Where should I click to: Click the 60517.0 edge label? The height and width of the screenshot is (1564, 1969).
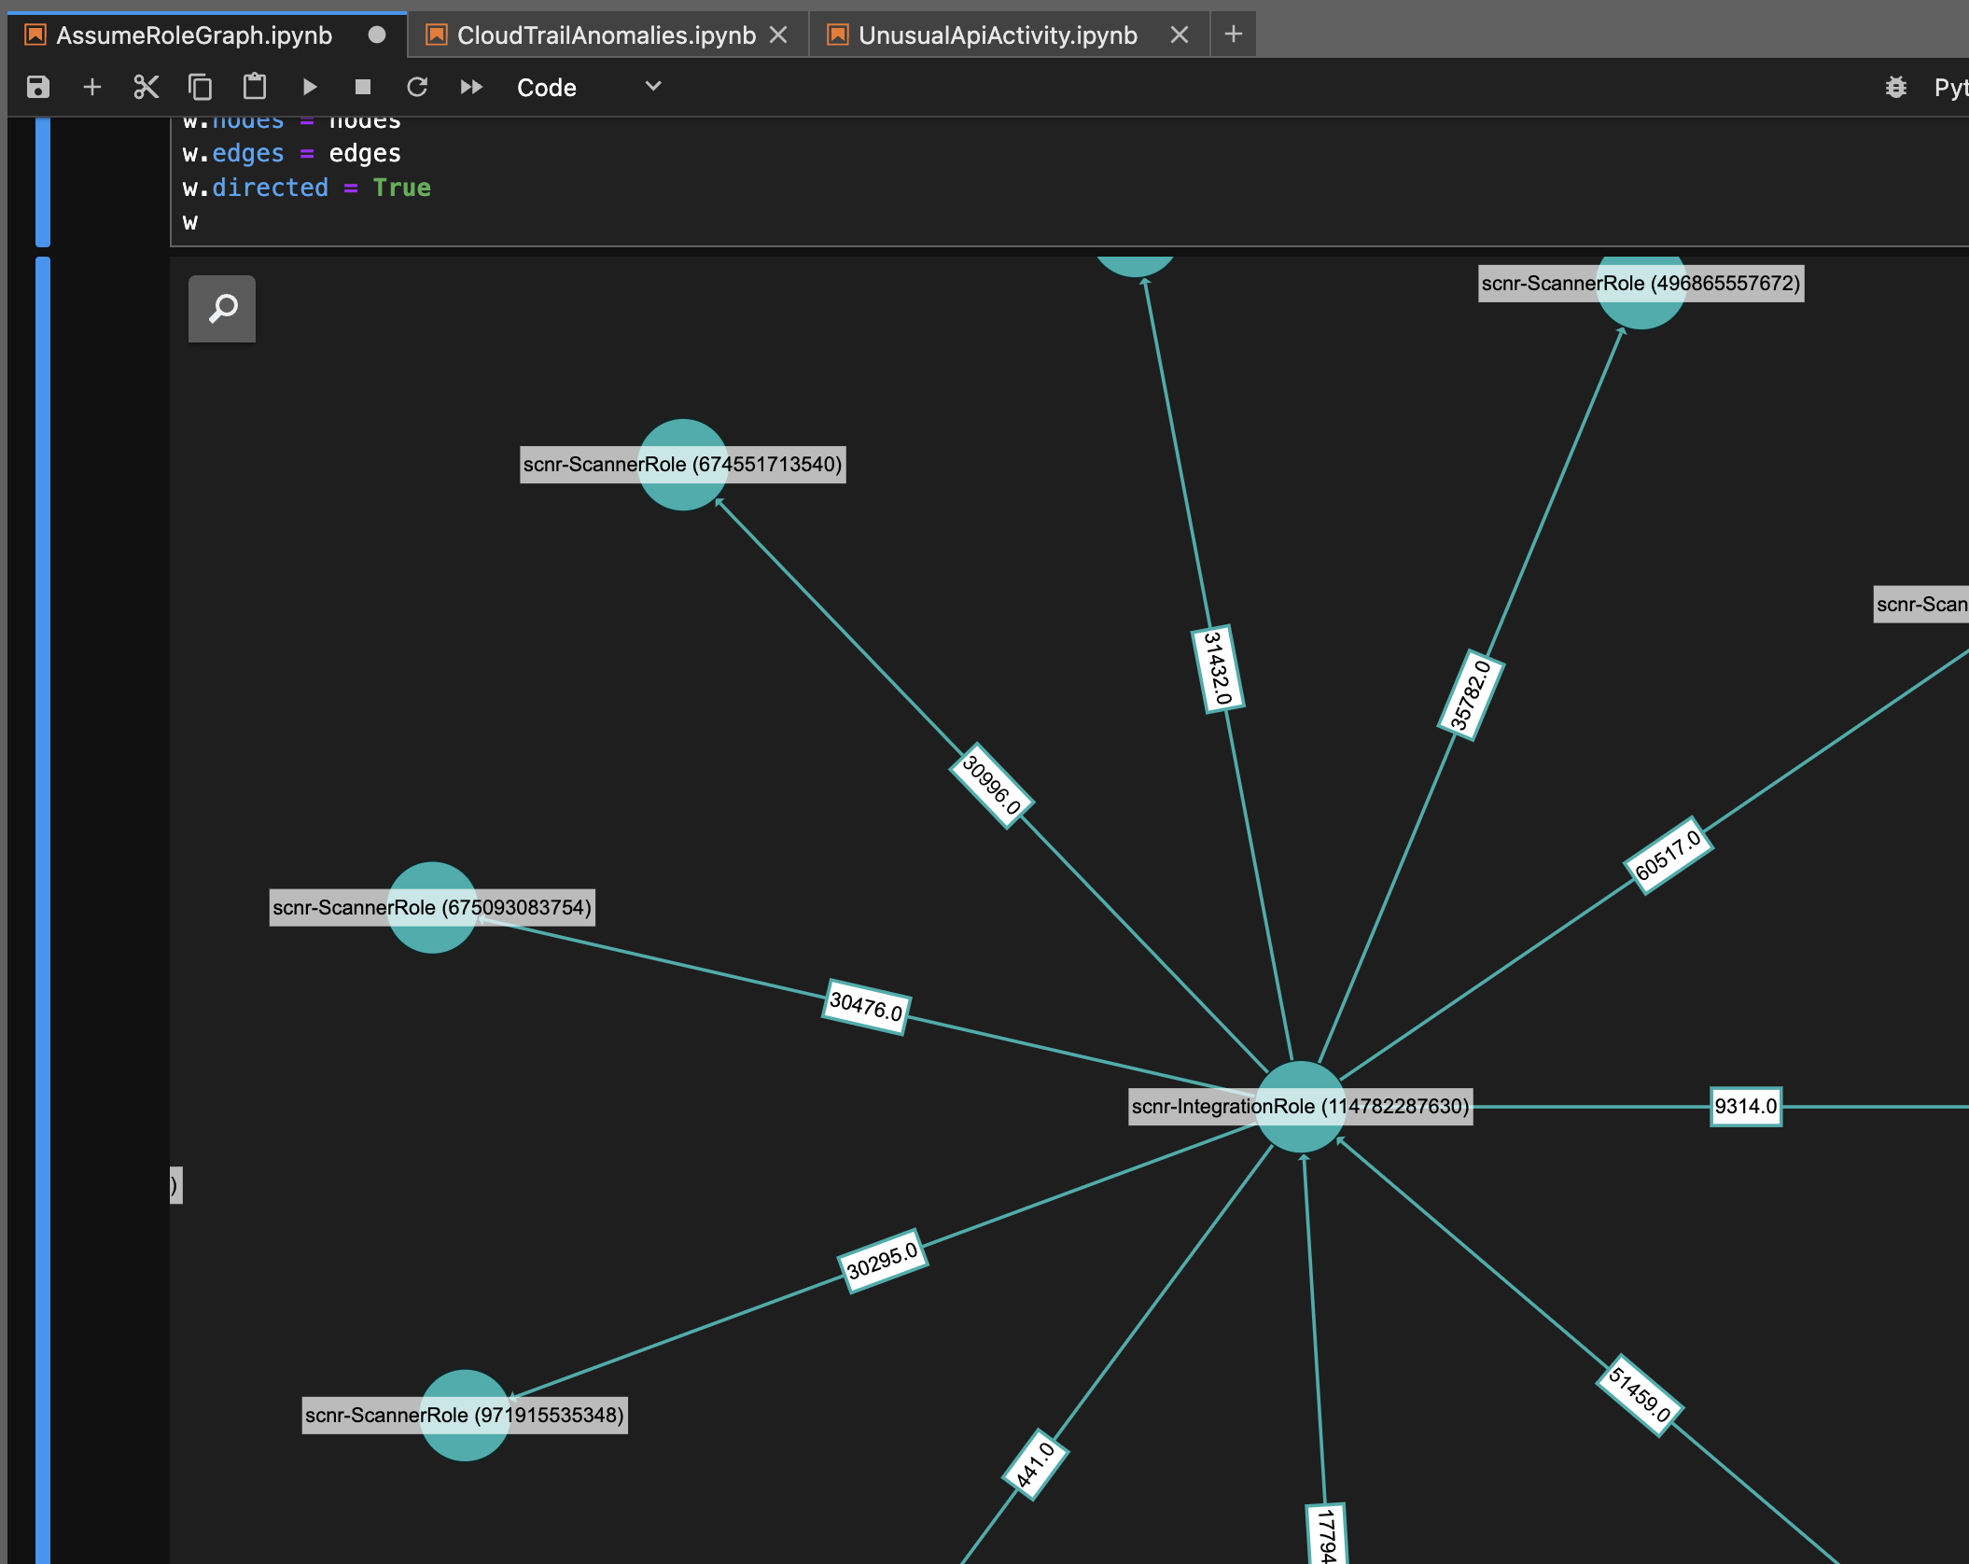(1668, 856)
